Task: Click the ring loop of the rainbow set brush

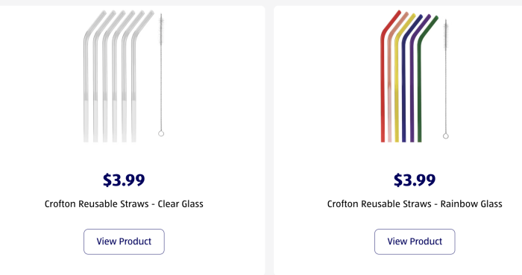Action: pos(446,136)
